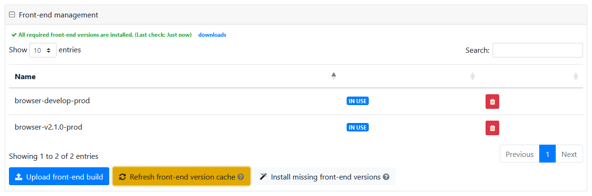Select the browser-v2.1.0-prod row name

click(49, 127)
